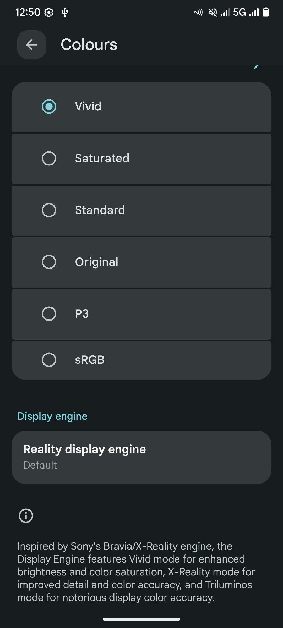Tap the Display engine section header

pos(52,416)
